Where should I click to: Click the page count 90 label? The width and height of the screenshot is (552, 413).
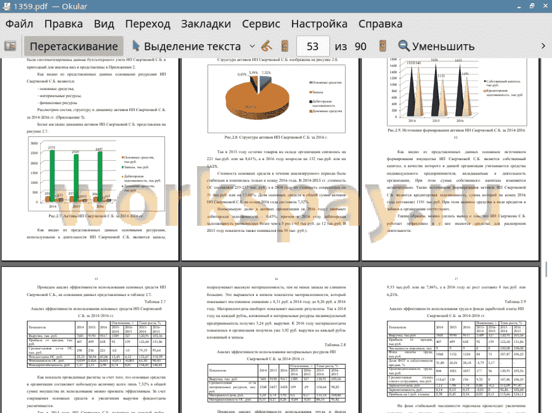(360, 46)
